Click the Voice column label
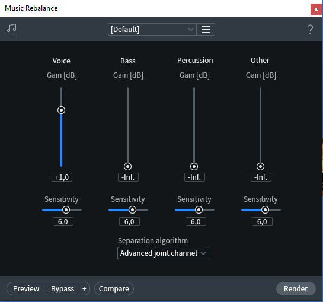Screen dimensions: 323x302 point(62,61)
